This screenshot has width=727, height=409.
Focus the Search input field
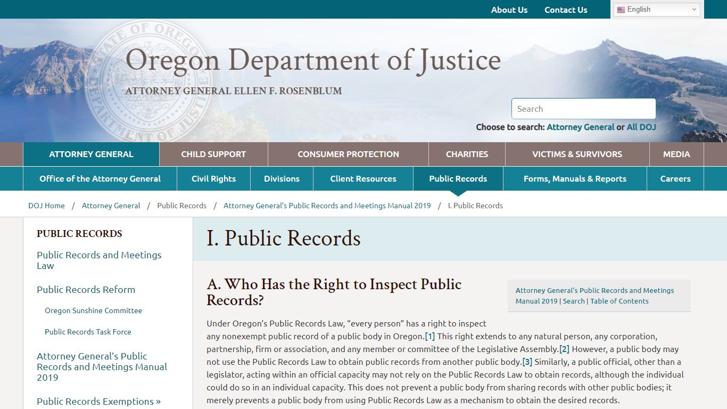tap(583, 109)
